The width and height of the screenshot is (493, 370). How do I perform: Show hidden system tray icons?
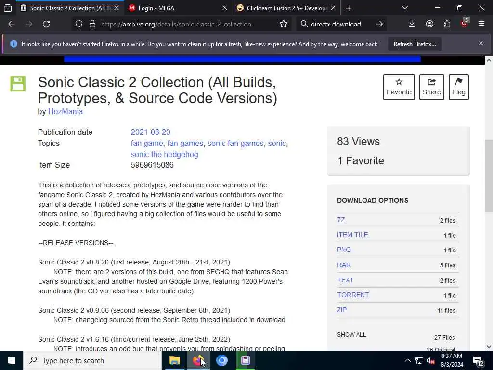[x=407, y=360]
